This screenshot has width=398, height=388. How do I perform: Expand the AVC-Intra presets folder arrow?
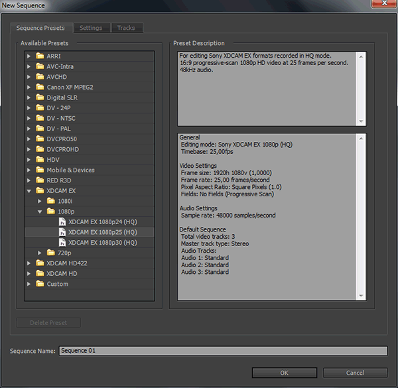click(x=29, y=66)
